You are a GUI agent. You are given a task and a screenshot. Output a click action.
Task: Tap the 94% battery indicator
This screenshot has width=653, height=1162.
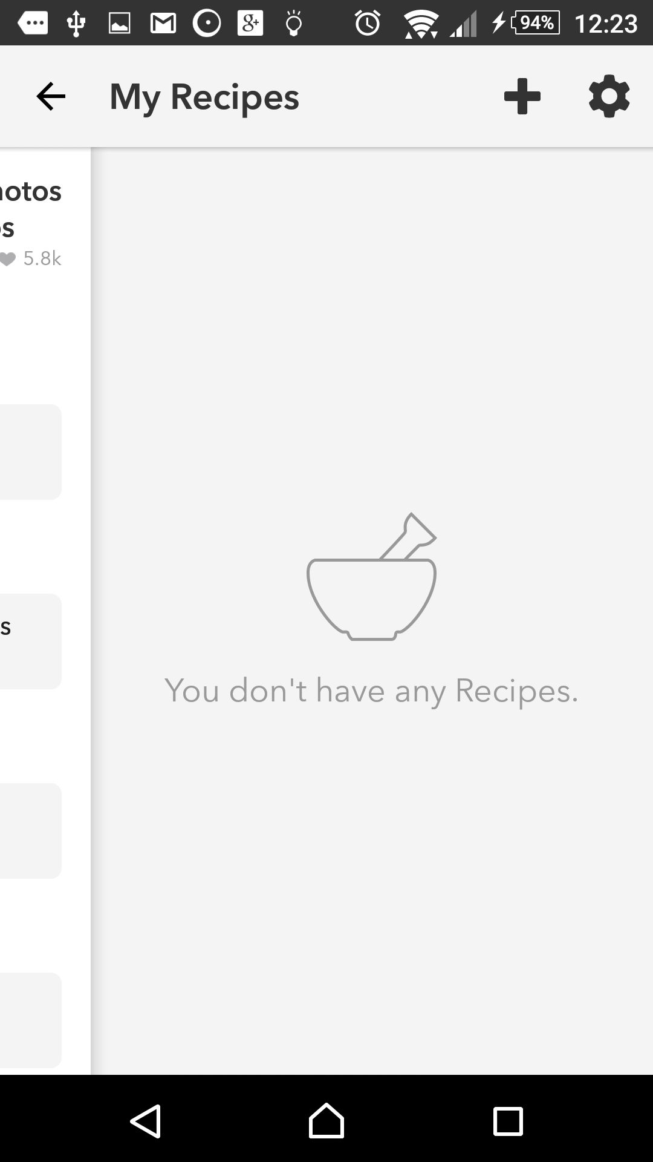point(536,23)
